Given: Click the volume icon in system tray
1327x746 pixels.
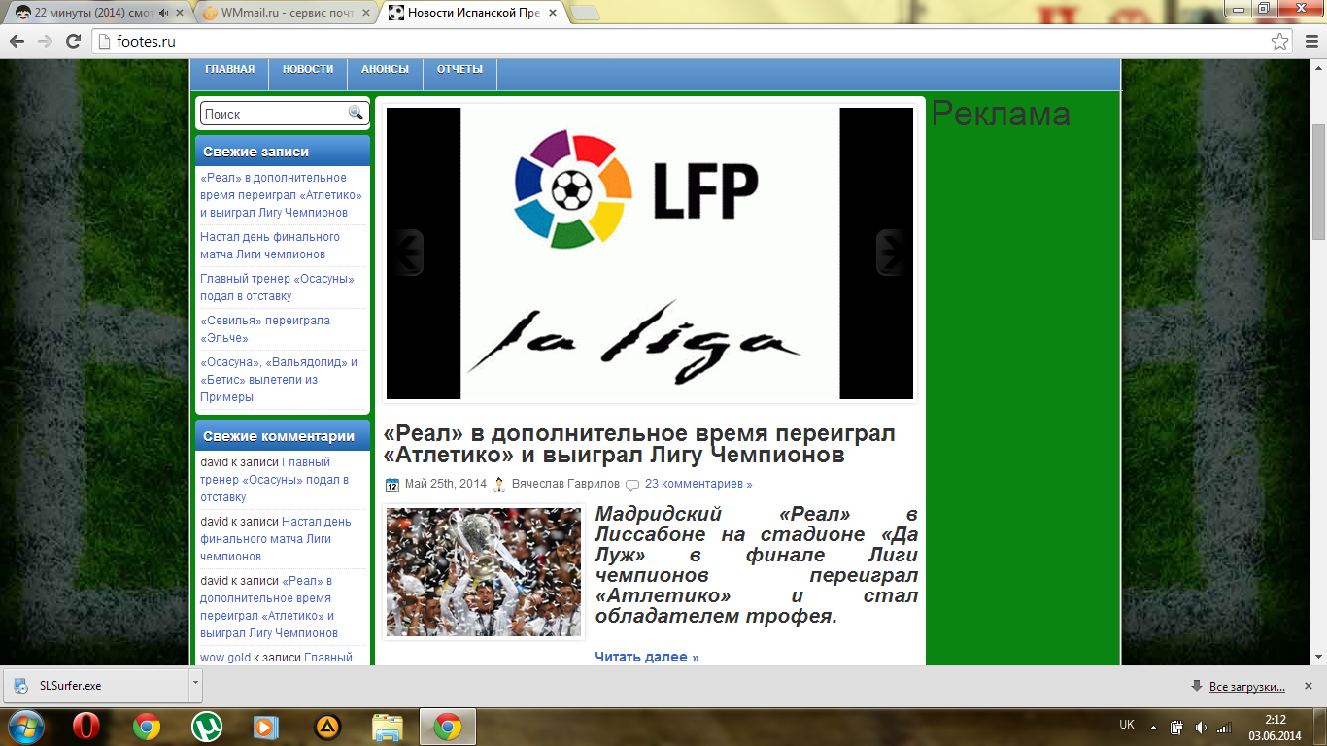Looking at the screenshot, I should (1202, 727).
